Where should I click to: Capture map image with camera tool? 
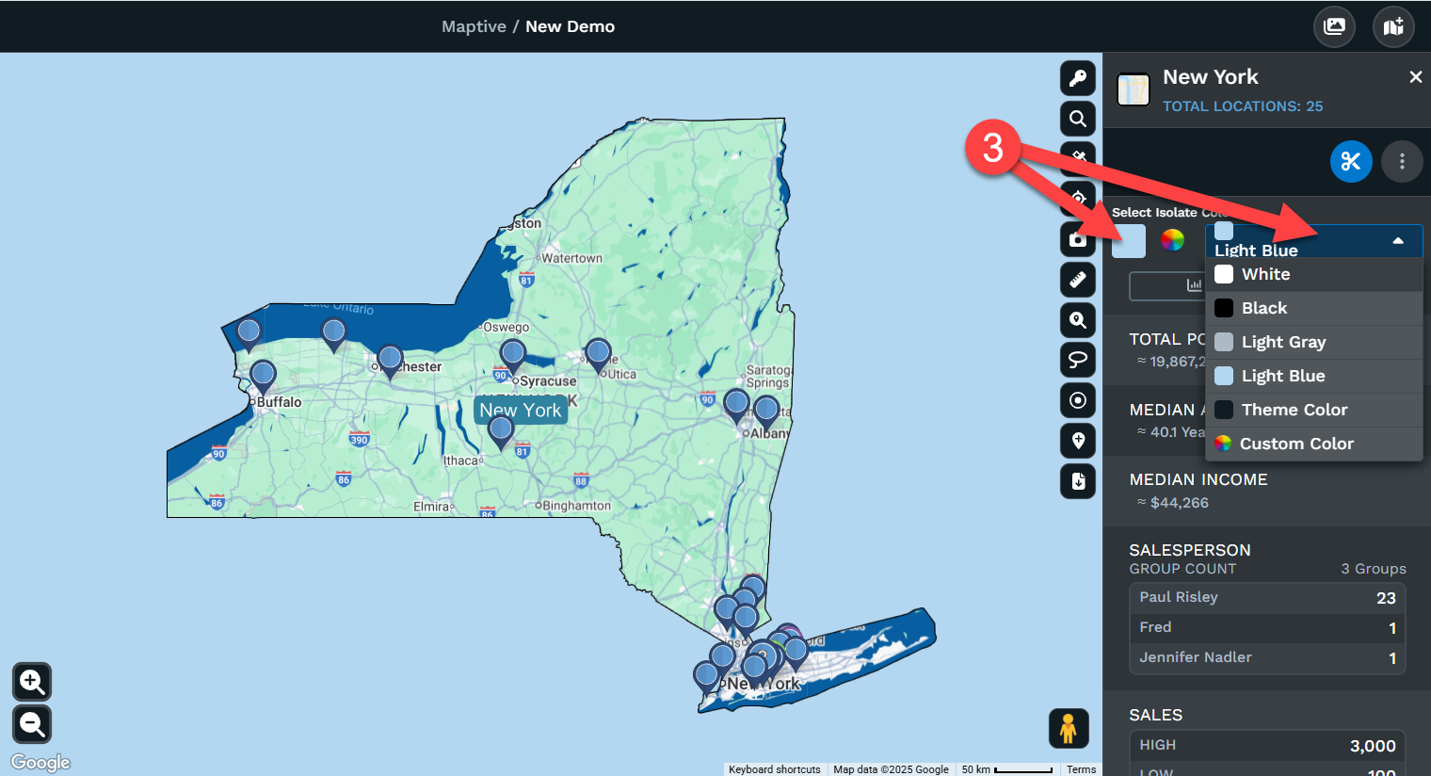point(1078,239)
